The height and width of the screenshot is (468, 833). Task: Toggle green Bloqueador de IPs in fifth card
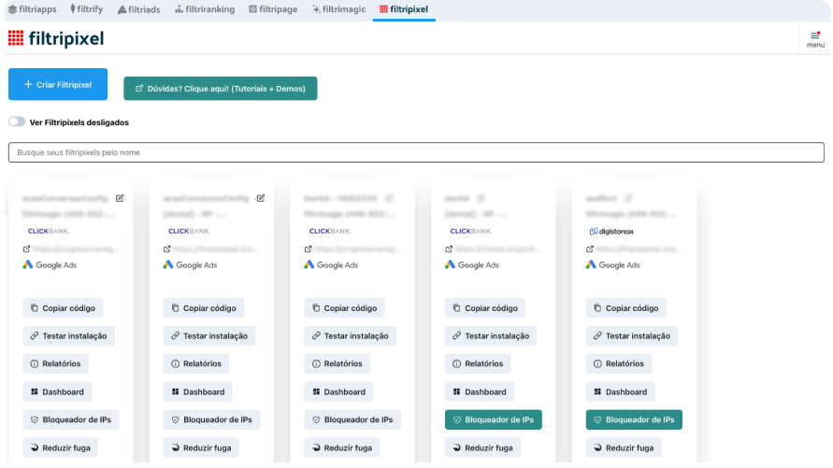(x=634, y=420)
